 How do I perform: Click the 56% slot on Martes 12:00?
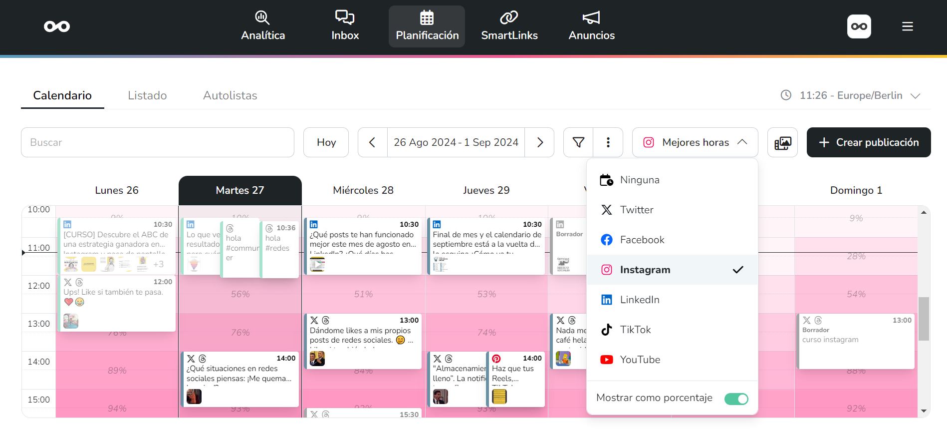click(x=240, y=294)
